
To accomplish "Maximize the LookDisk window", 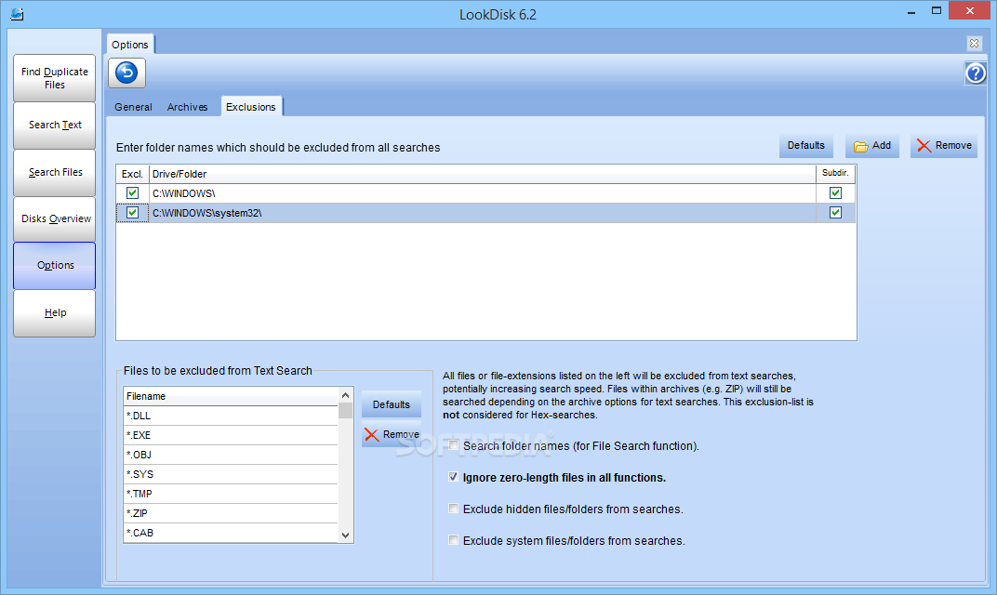I will coord(936,11).
